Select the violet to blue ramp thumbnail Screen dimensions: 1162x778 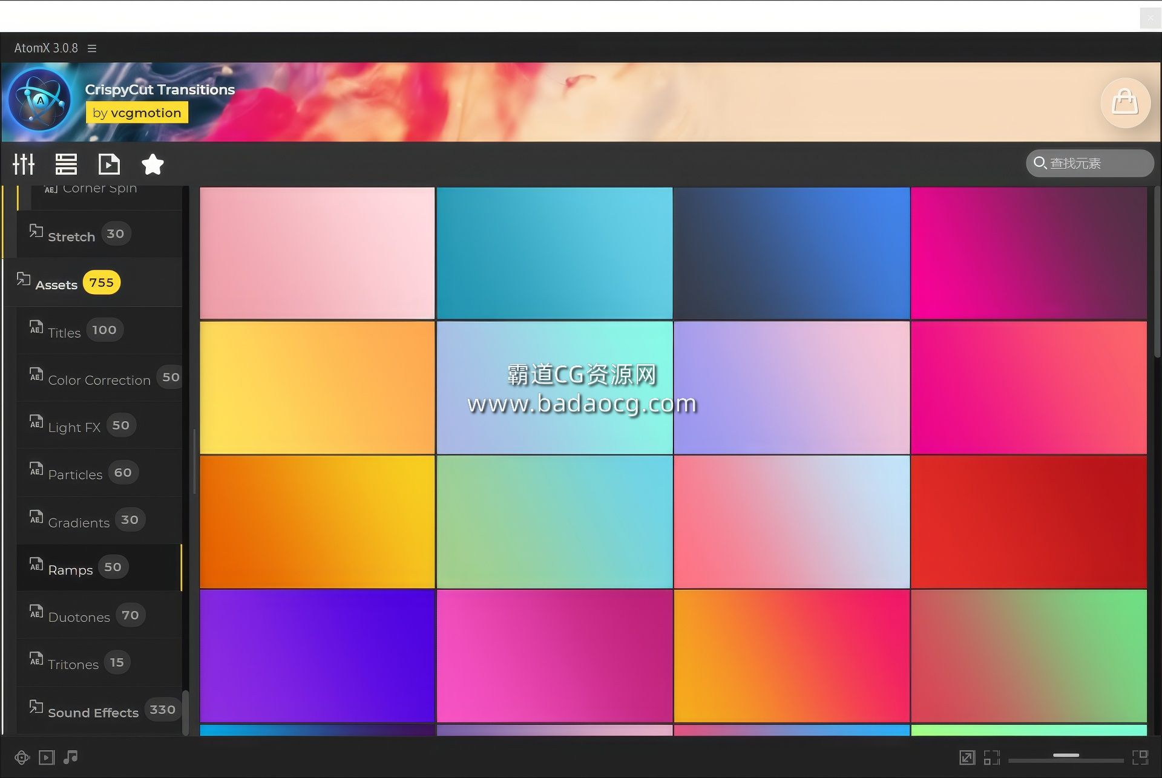click(317, 656)
